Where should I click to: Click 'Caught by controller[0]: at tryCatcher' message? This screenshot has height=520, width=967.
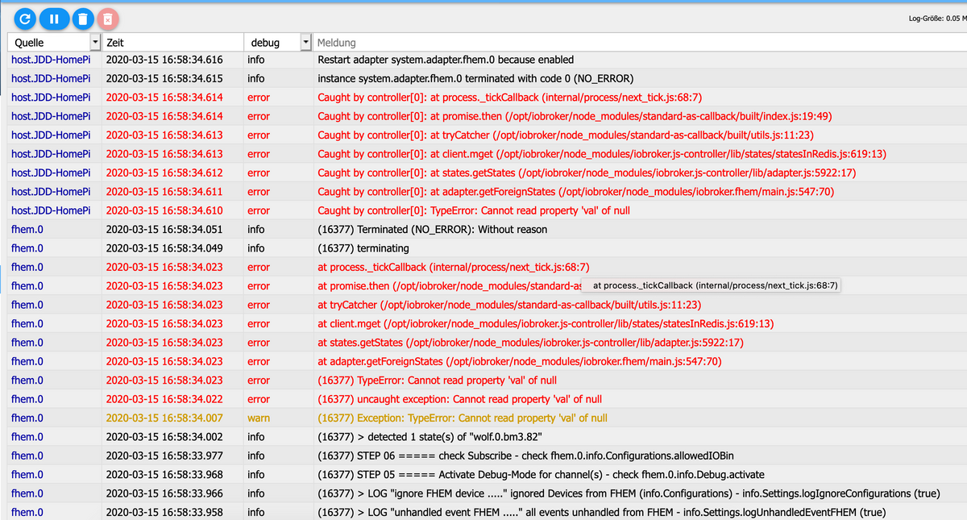566,135
